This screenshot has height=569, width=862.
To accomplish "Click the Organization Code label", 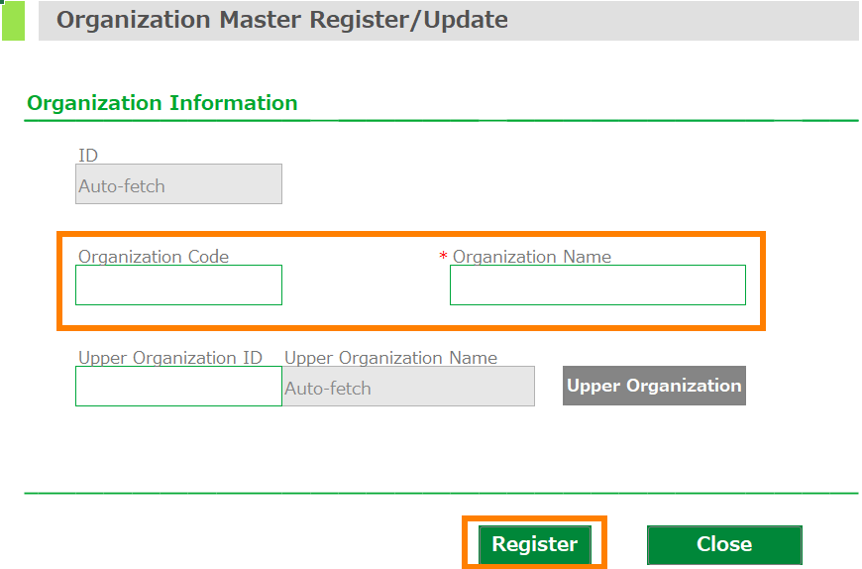I will click(x=154, y=257).
